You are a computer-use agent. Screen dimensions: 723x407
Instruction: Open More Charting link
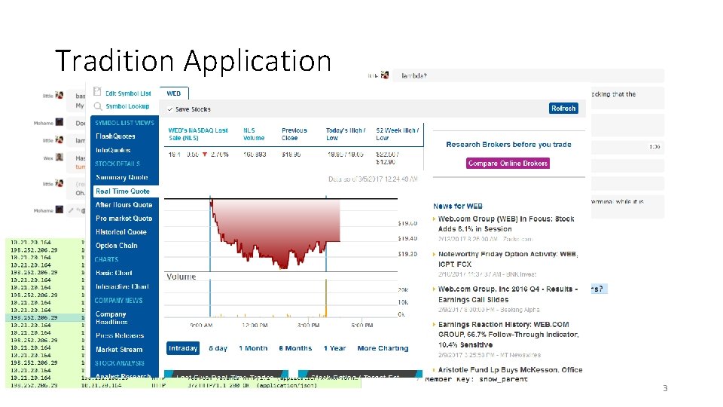tap(383, 348)
